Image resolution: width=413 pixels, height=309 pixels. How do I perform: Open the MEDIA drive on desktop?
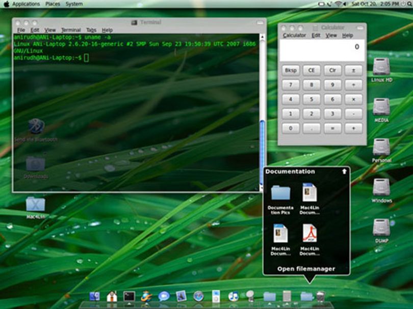[381, 110]
